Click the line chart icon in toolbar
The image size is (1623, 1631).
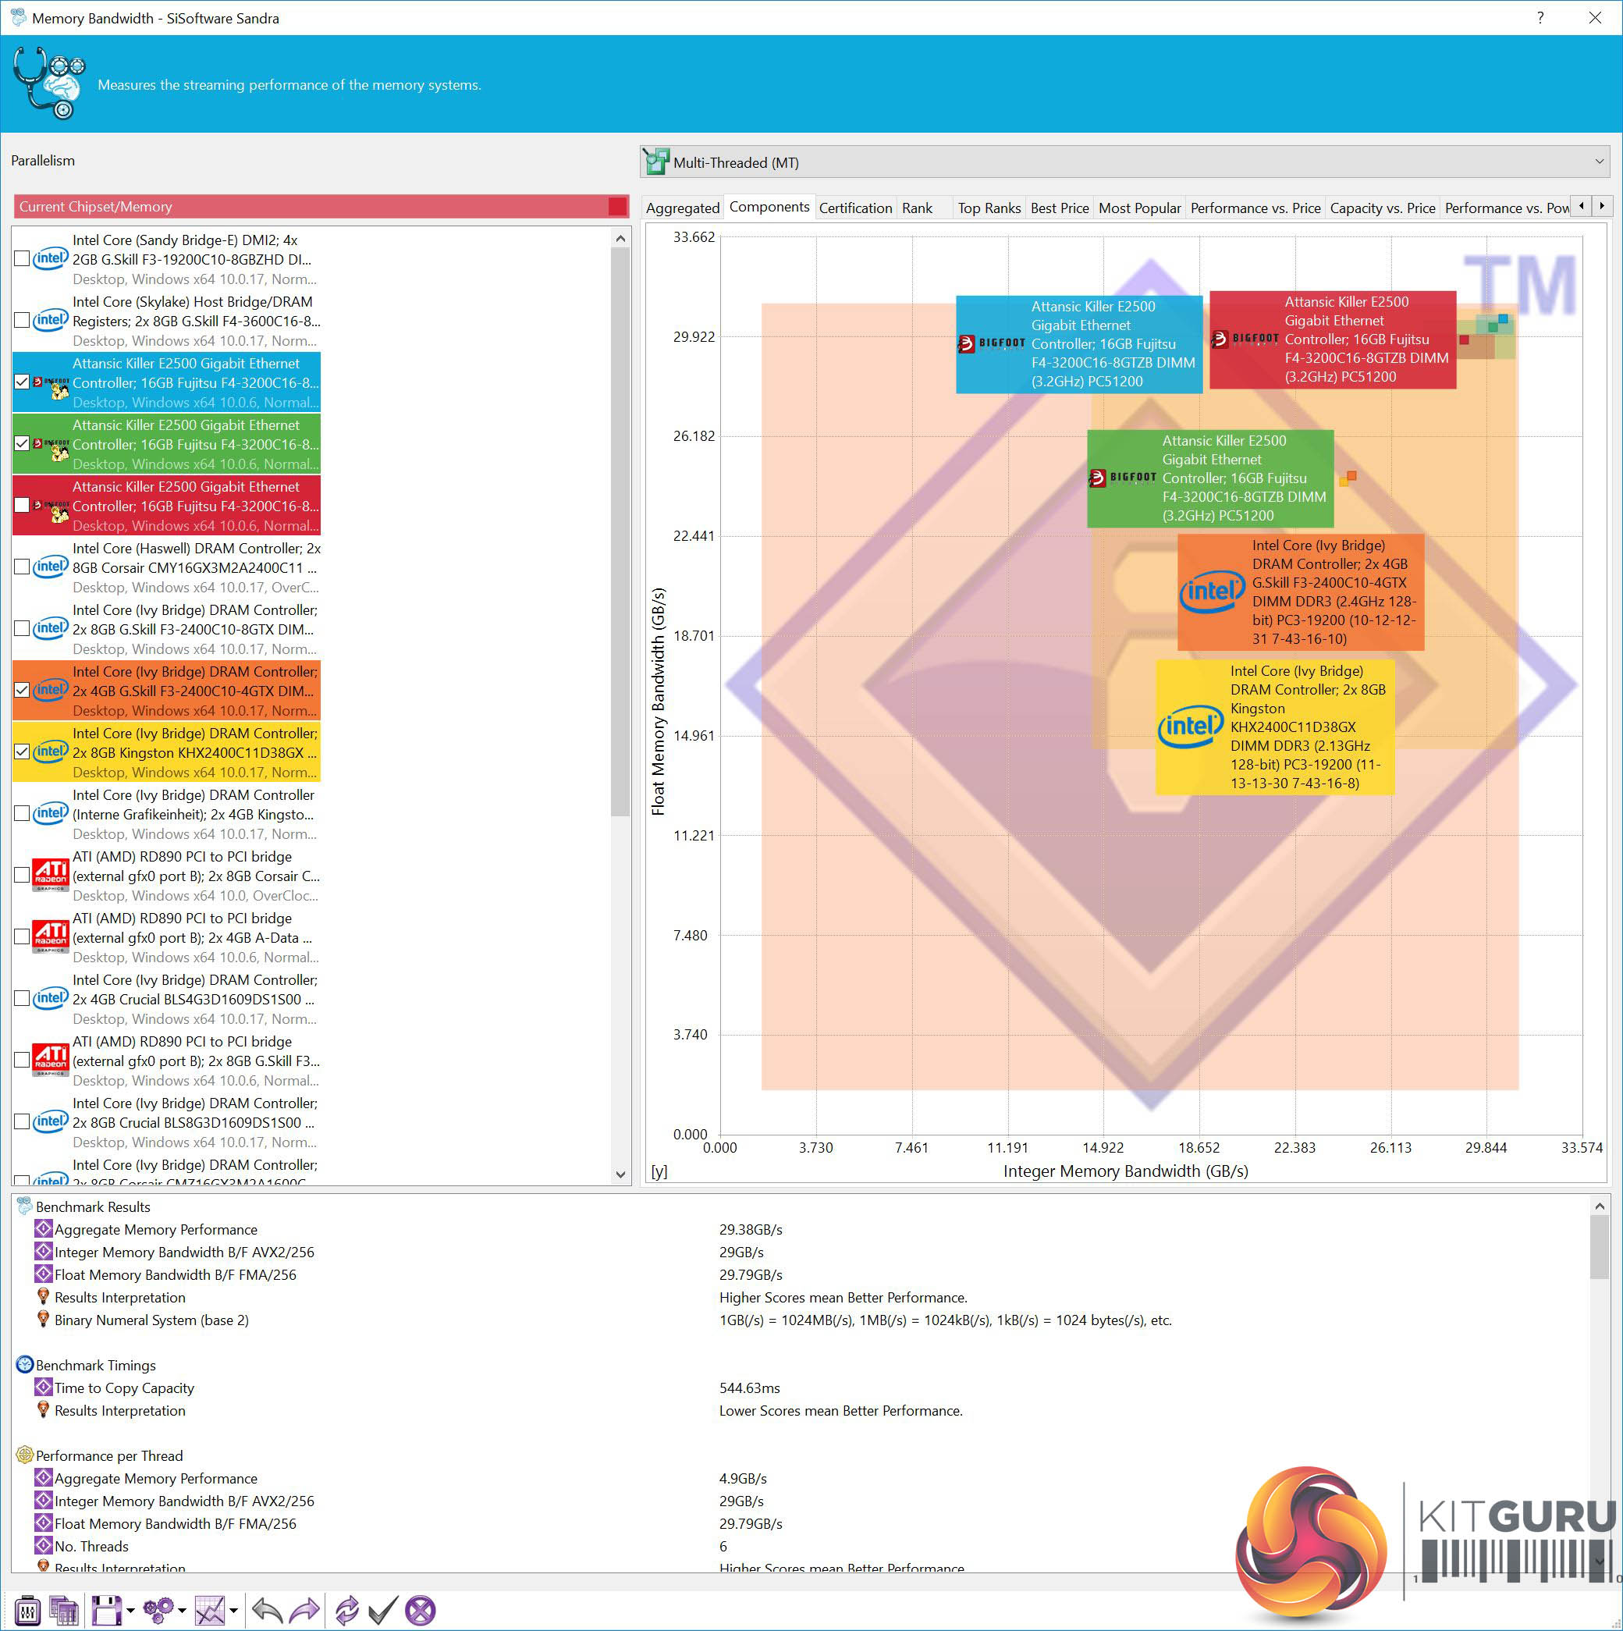(x=209, y=1610)
